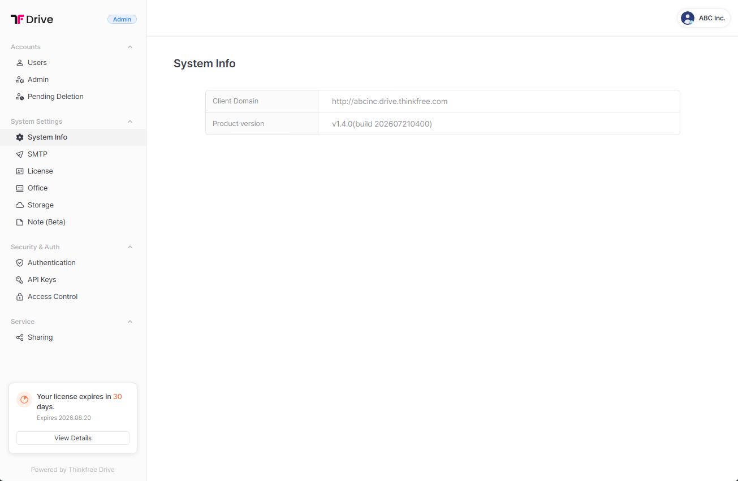738x481 pixels.
Task: Click the Expires 2026.08.20 text
Action: tap(64, 418)
